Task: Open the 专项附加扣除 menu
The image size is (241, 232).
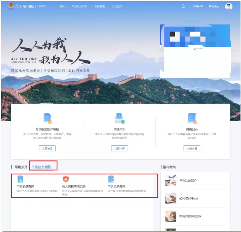Action: [x=79, y=7]
